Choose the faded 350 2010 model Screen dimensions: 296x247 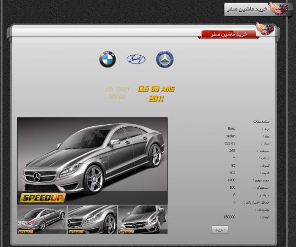(x=116, y=93)
